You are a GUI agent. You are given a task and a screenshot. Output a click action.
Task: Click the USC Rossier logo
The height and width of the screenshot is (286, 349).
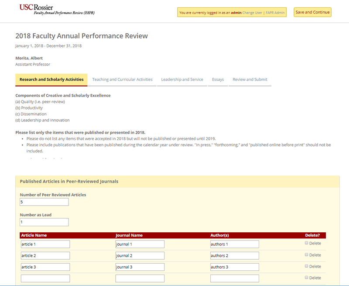click(57, 10)
